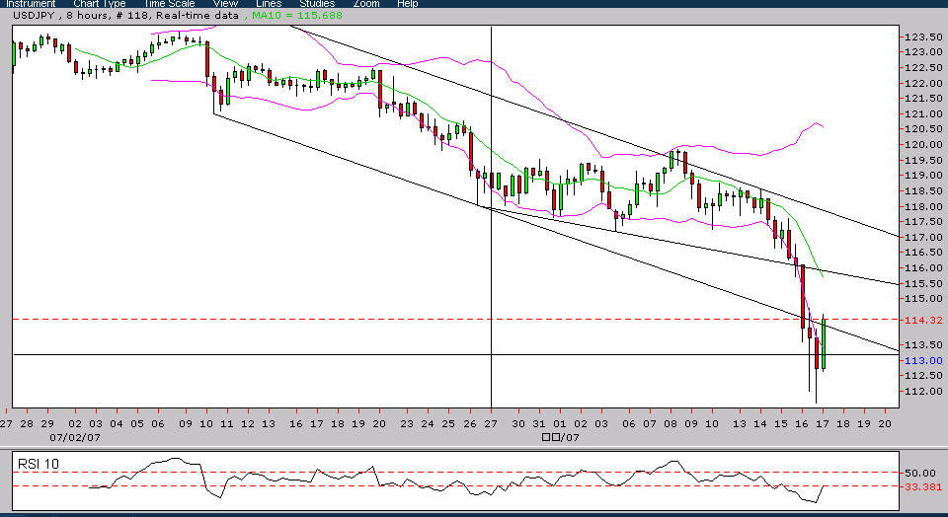The image size is (948, 517).
Task: Click the 122.00 price axis value
Action: (x=922, y=83)
